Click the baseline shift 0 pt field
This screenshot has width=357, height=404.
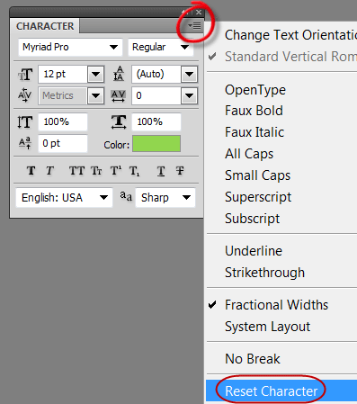[x=63, y=143]
